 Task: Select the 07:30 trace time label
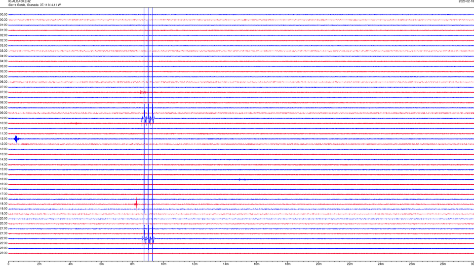point(3,92)
